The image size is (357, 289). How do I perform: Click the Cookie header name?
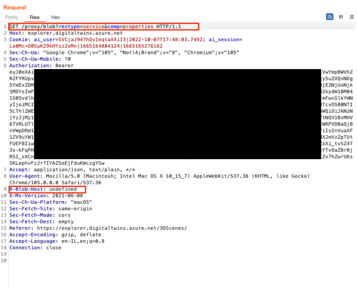(x=18, y=39)
